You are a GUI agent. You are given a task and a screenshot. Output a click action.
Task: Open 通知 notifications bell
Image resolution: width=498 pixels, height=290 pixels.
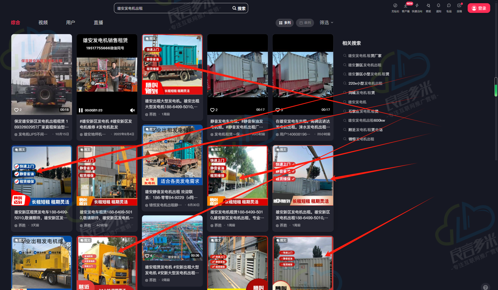(438, 6)
